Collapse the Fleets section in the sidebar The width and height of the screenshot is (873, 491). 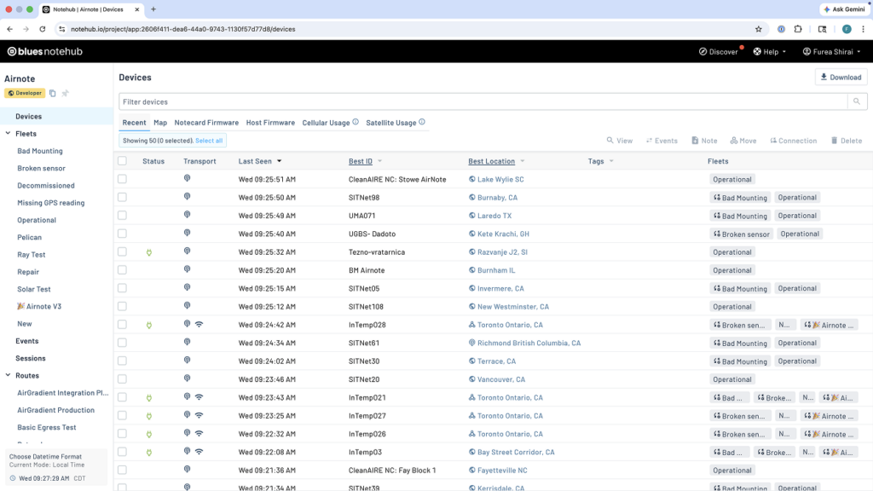coord(8,134)
